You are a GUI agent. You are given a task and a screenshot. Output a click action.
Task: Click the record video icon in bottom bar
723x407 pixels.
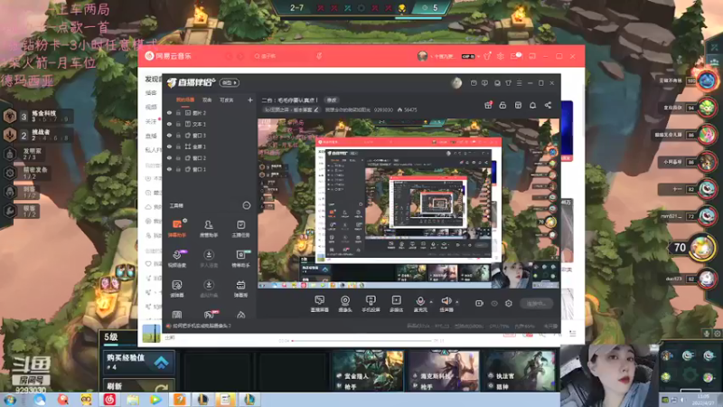pyautogui.click(x=479, y=303)
